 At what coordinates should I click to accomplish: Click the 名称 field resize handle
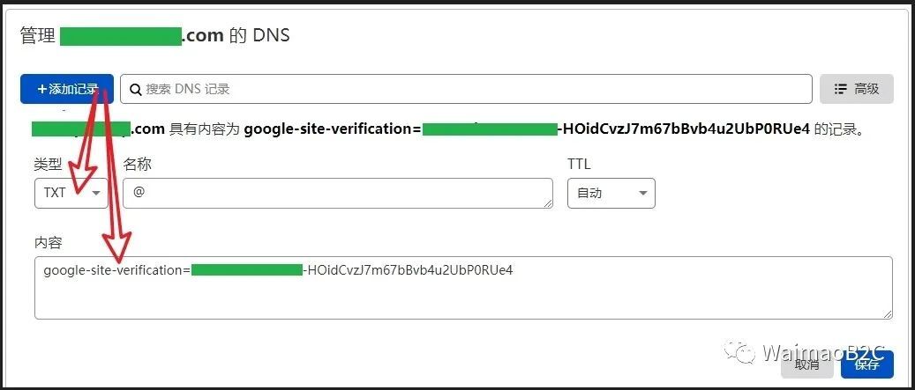[x=548, y=203]
